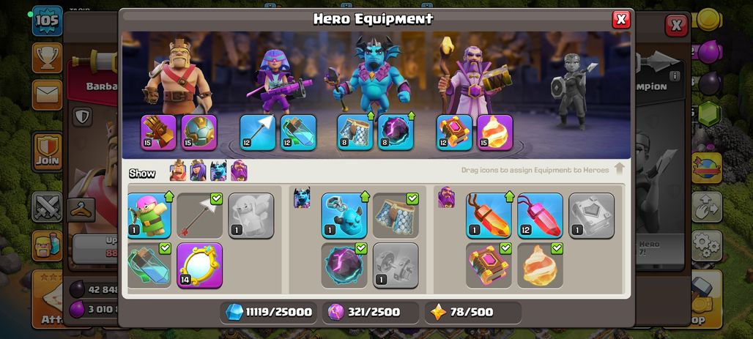The width and height of the screenshot is (753, 339).
Task: Select the Life Gem orange crystal level 1
Action: tap(489, 215)
